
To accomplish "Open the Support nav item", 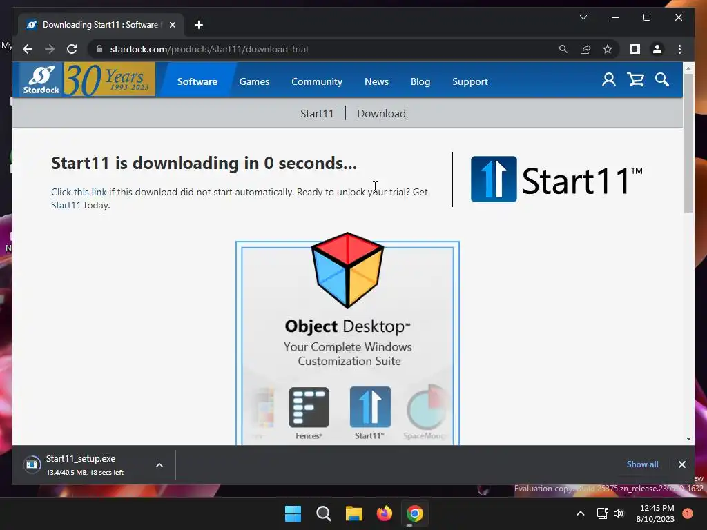I will (469, 81).
